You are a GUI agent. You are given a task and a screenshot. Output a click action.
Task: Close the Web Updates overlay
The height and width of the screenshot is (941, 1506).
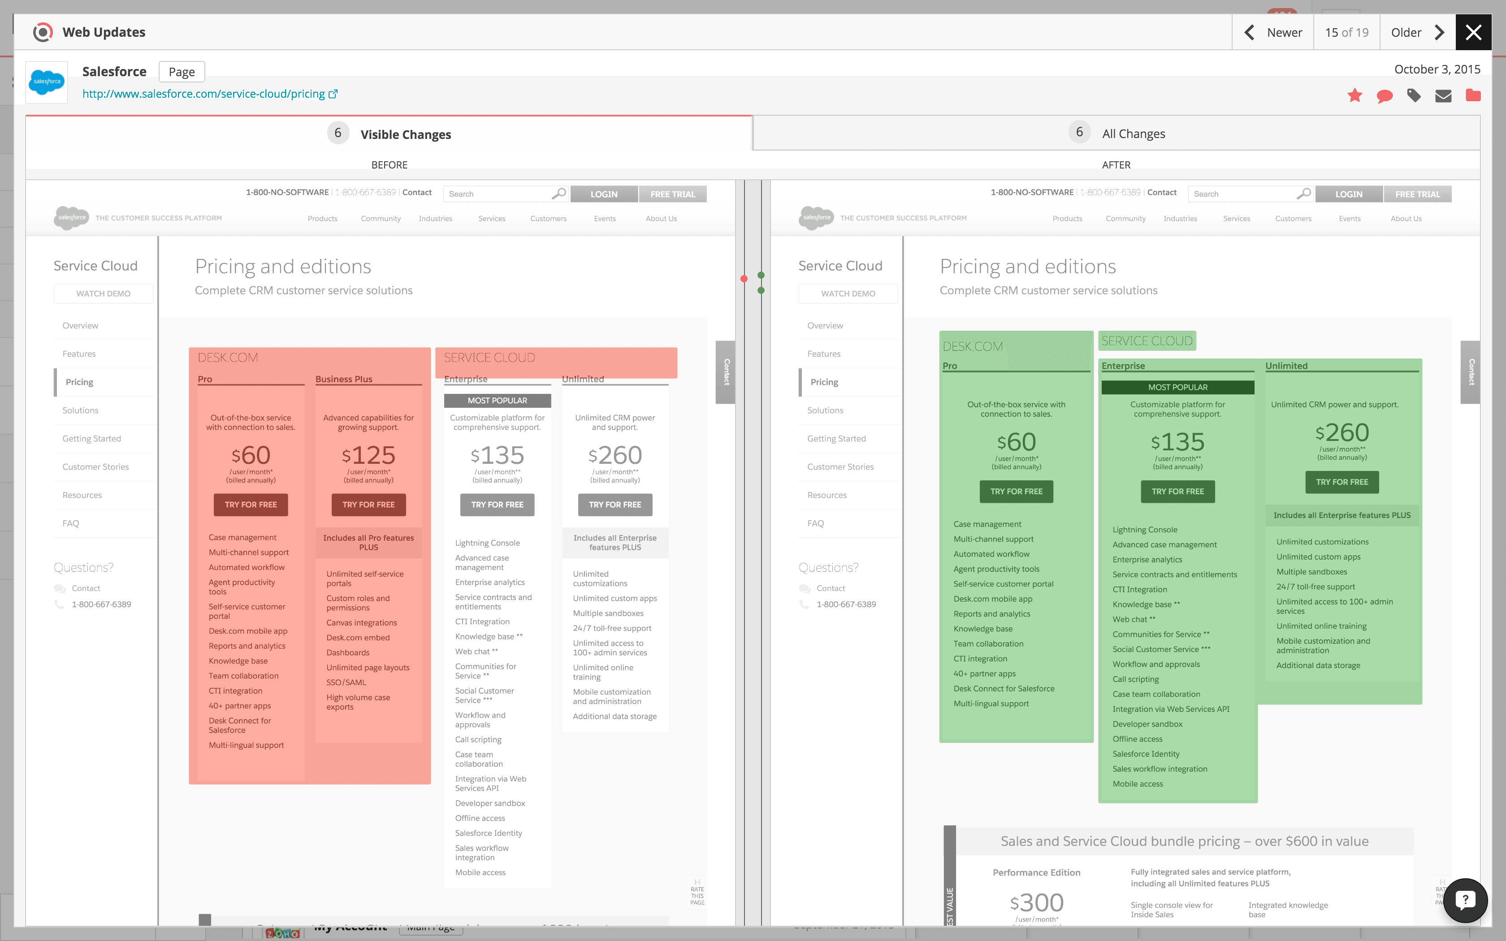[x=1473, y=32]
